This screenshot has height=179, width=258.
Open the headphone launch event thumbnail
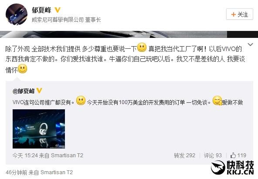(39, 129)
